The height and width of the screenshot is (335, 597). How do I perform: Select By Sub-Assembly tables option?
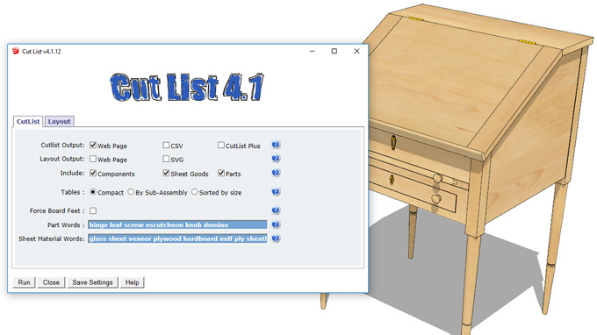tap(131, 192)
